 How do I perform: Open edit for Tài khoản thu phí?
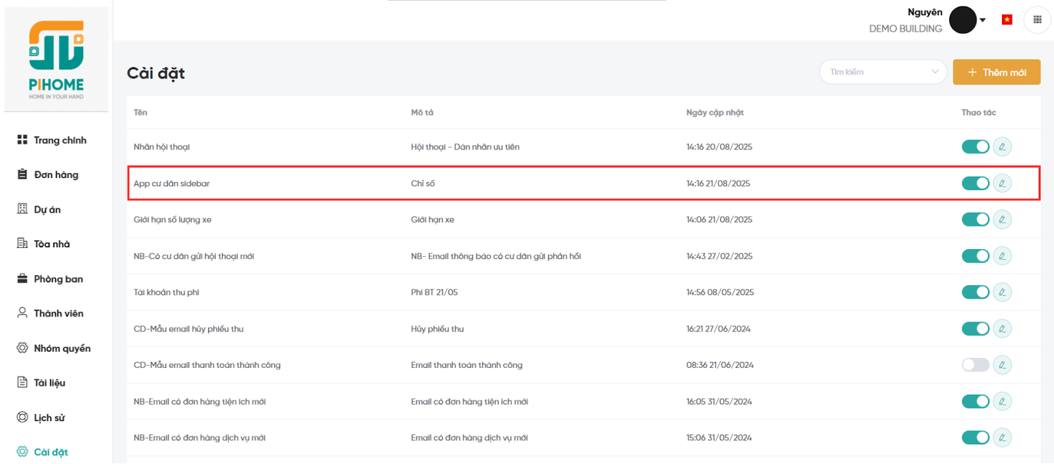click(x=1002, y=292)
